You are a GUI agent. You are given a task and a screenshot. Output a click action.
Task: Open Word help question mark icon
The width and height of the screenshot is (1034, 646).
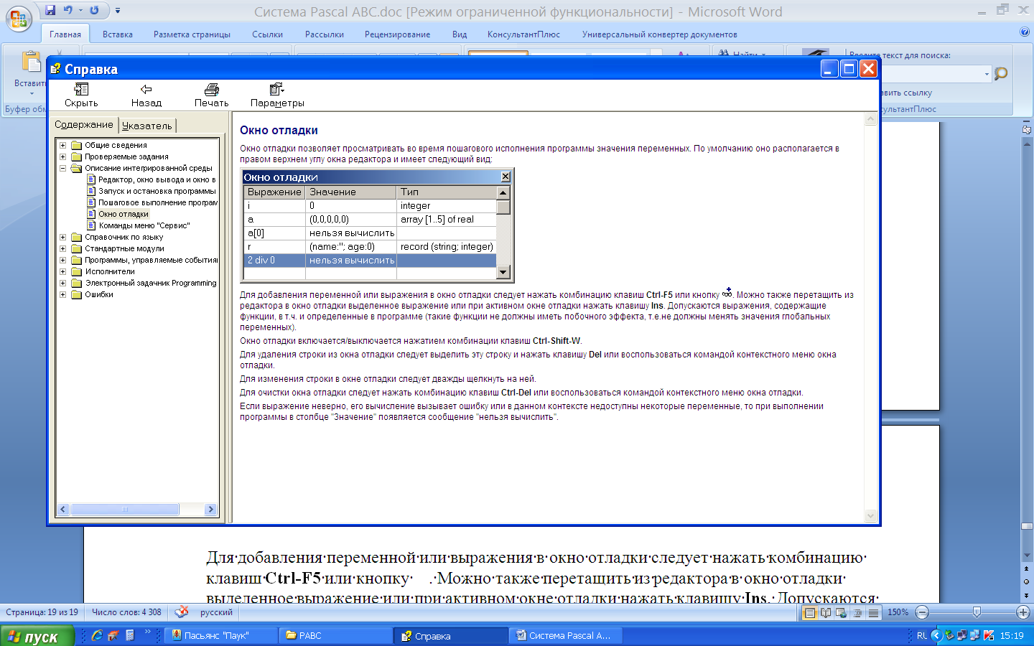pos(1025,32)
